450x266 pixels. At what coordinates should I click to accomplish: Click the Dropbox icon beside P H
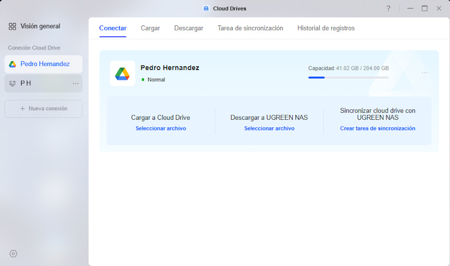12,83
